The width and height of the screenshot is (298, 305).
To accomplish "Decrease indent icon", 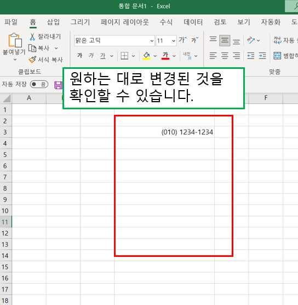I will pos(251,56).
